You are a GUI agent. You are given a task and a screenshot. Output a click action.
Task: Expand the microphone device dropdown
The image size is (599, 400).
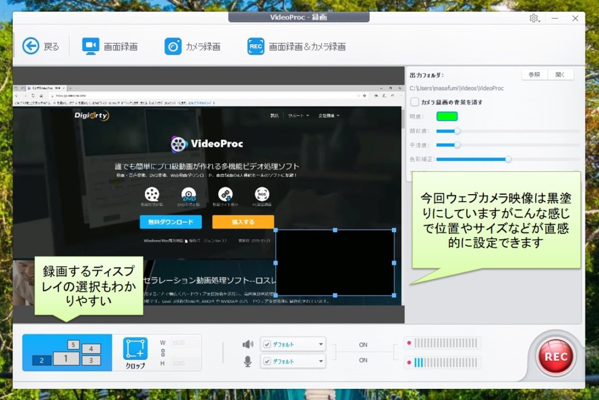click(x=321, y=361)
